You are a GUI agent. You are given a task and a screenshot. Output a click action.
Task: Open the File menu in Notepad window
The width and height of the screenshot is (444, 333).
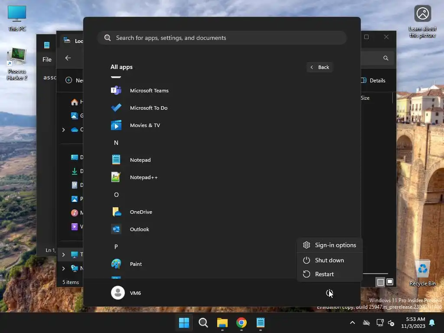pyautogui.click(x=47, y=59)
